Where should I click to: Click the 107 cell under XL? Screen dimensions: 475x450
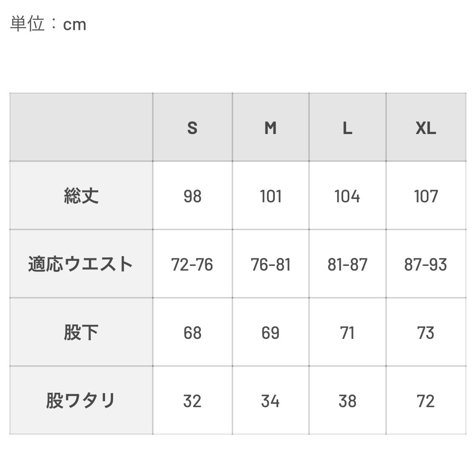tap(425, 196)
